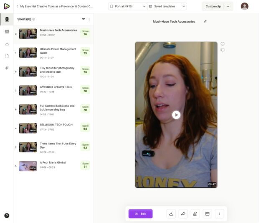
Task: Play the video preview
Action: tap(176, 115)
